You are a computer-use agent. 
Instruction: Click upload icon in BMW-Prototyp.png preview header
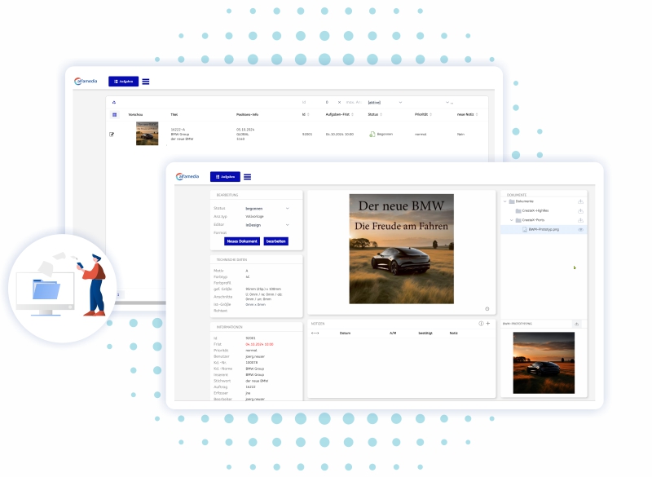[576, 324]
